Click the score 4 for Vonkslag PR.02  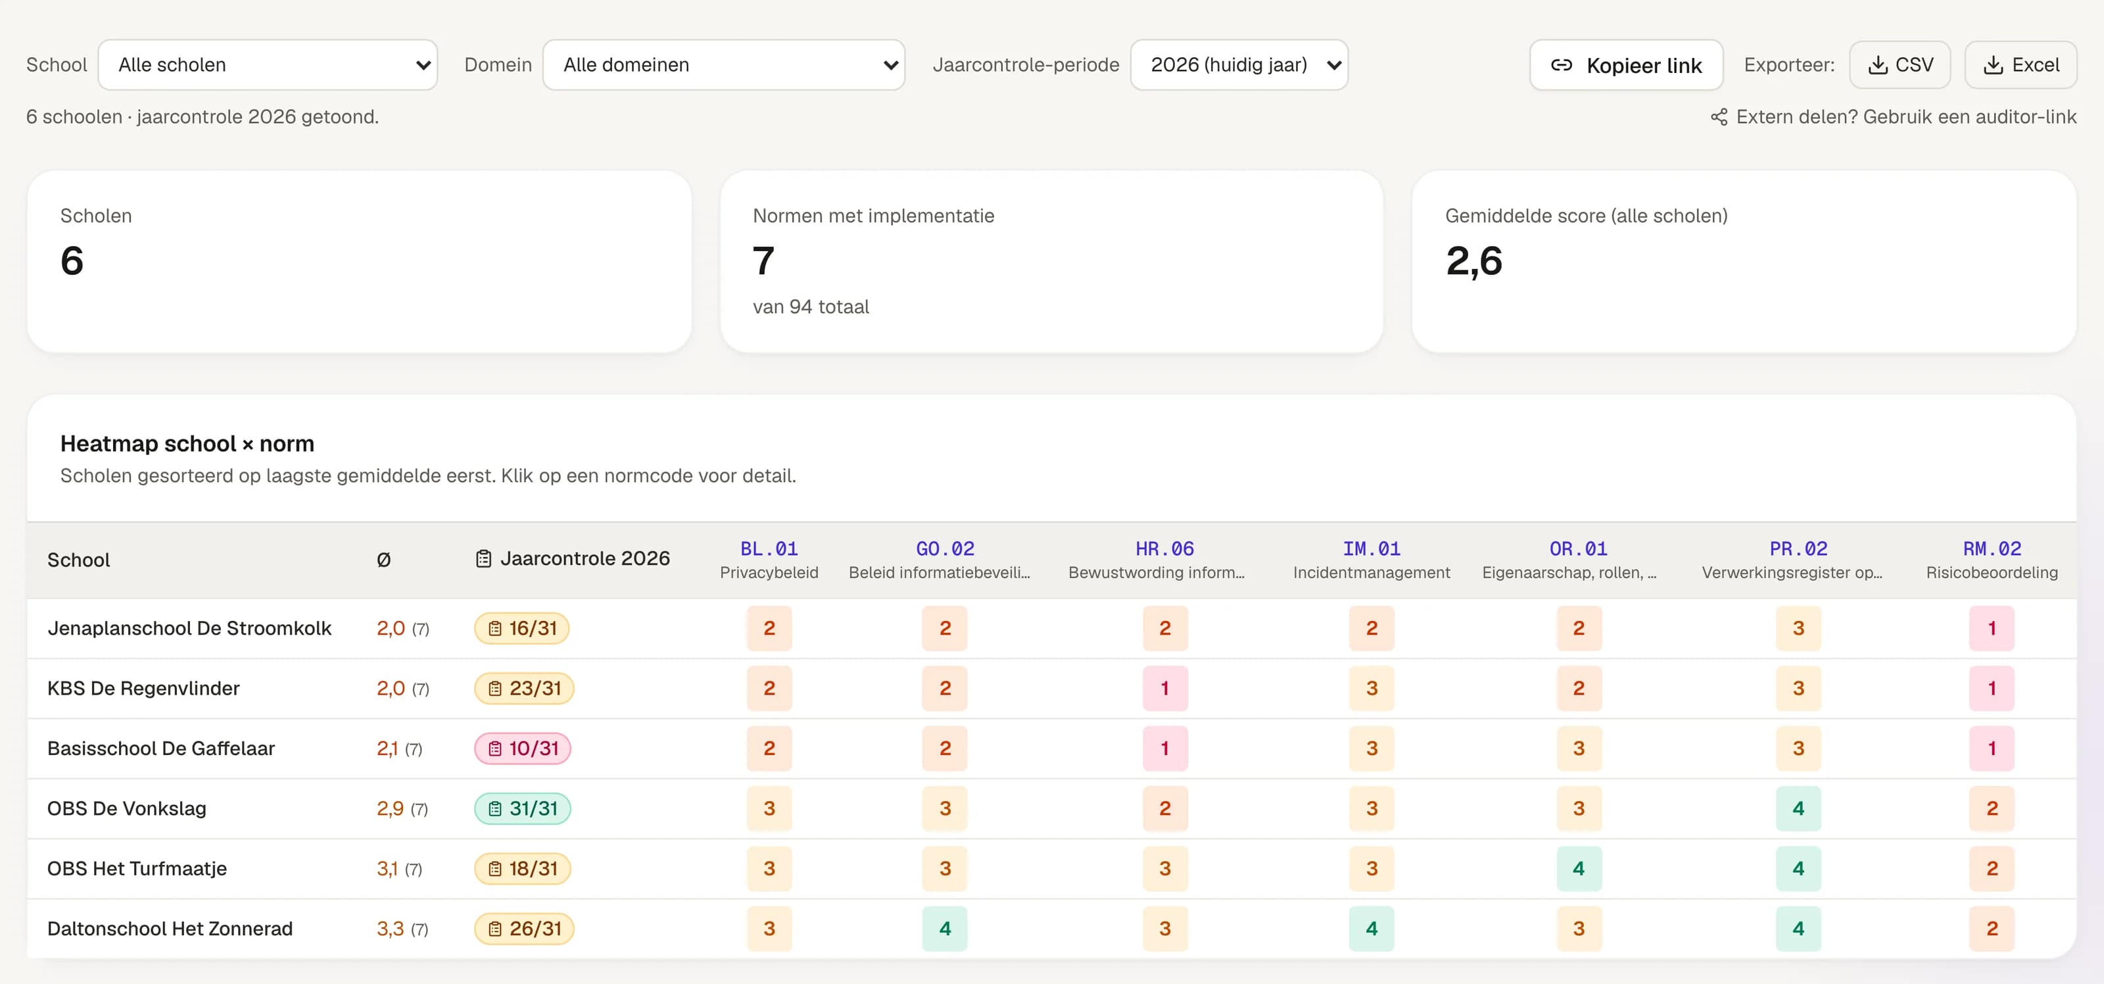[1798, 809]
